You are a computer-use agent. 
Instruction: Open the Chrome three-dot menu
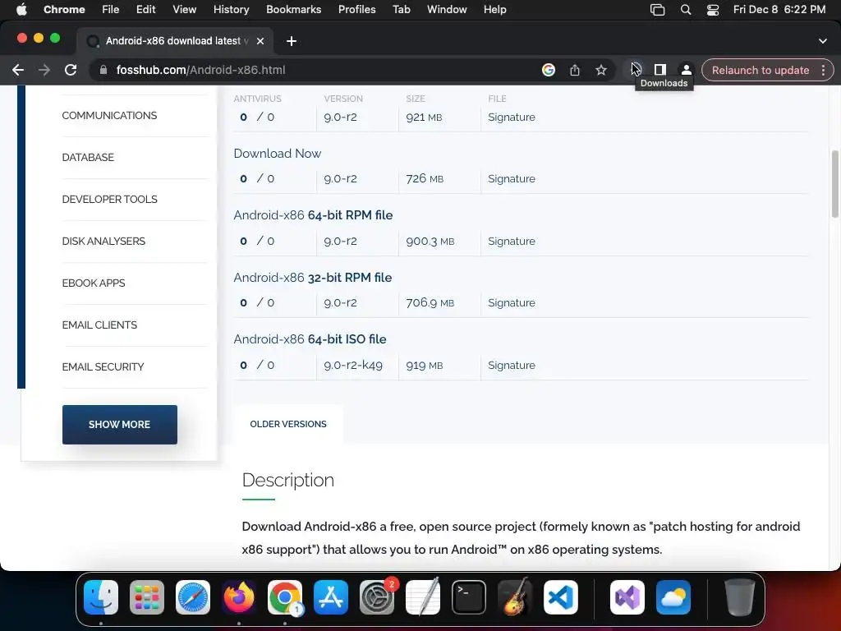(823, 70)
